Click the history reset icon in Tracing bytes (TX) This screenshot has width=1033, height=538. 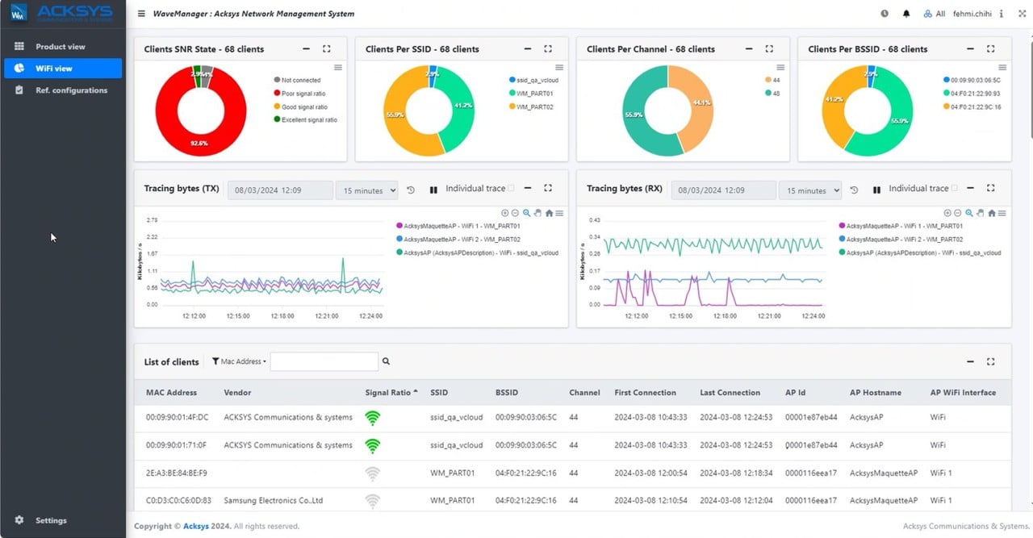tap(411, 190)
